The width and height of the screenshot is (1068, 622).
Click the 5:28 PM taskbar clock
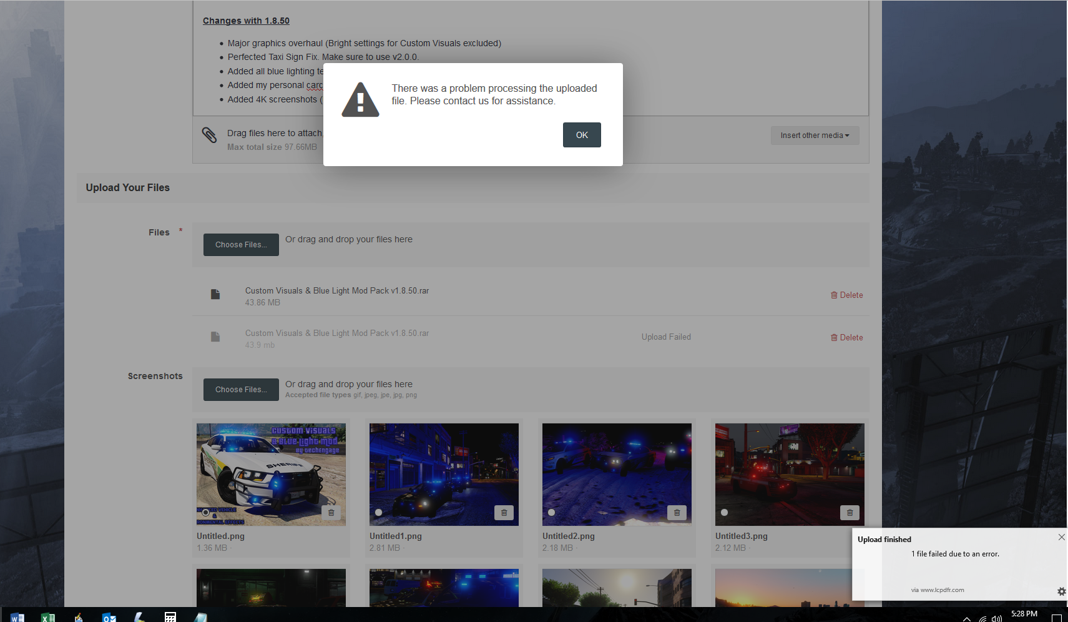point(1024,614)
